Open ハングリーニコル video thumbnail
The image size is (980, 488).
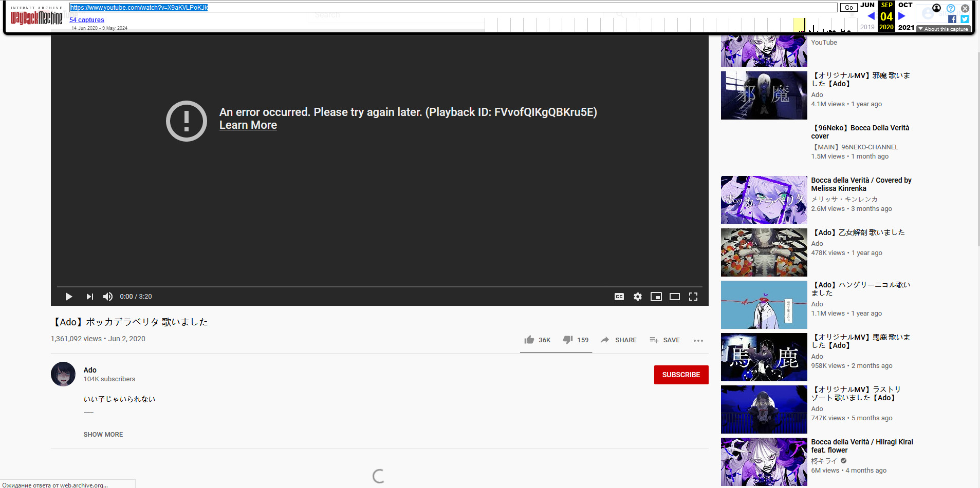tap(764, 305)
